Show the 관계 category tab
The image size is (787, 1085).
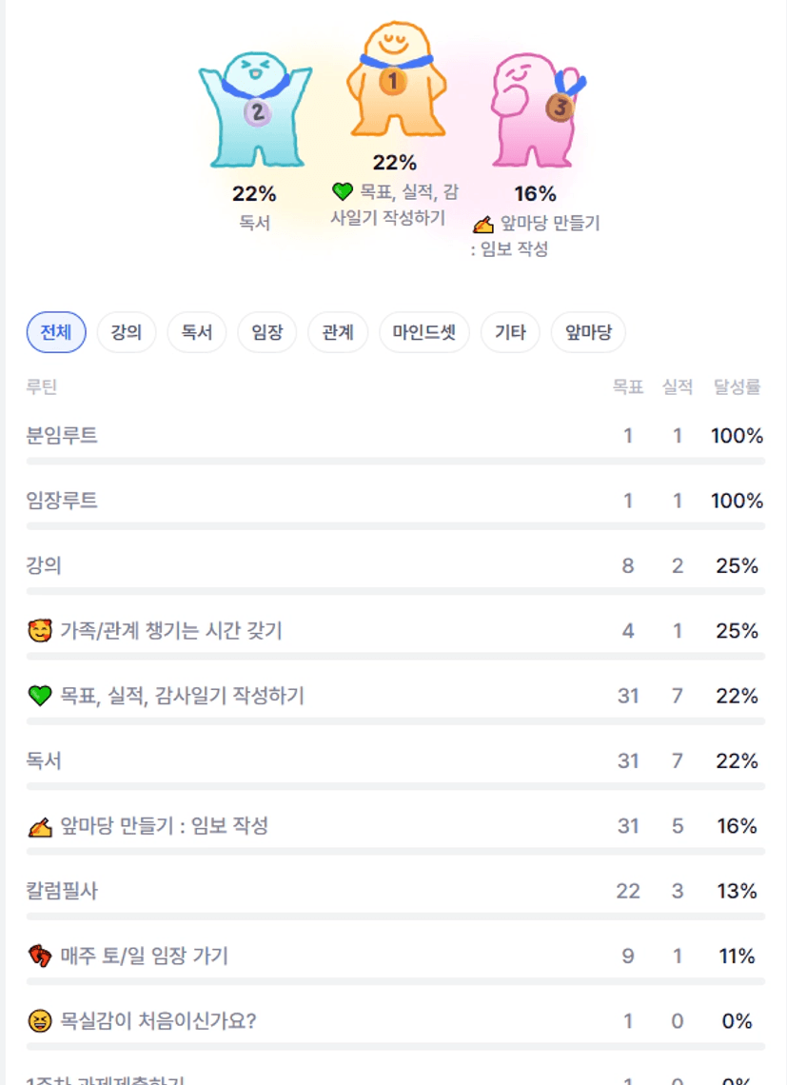point(338,332)
